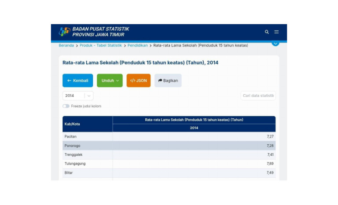Click the JSON button
Image resolution: width=338 pixels, height=205 pixels.
coord(138,81)
